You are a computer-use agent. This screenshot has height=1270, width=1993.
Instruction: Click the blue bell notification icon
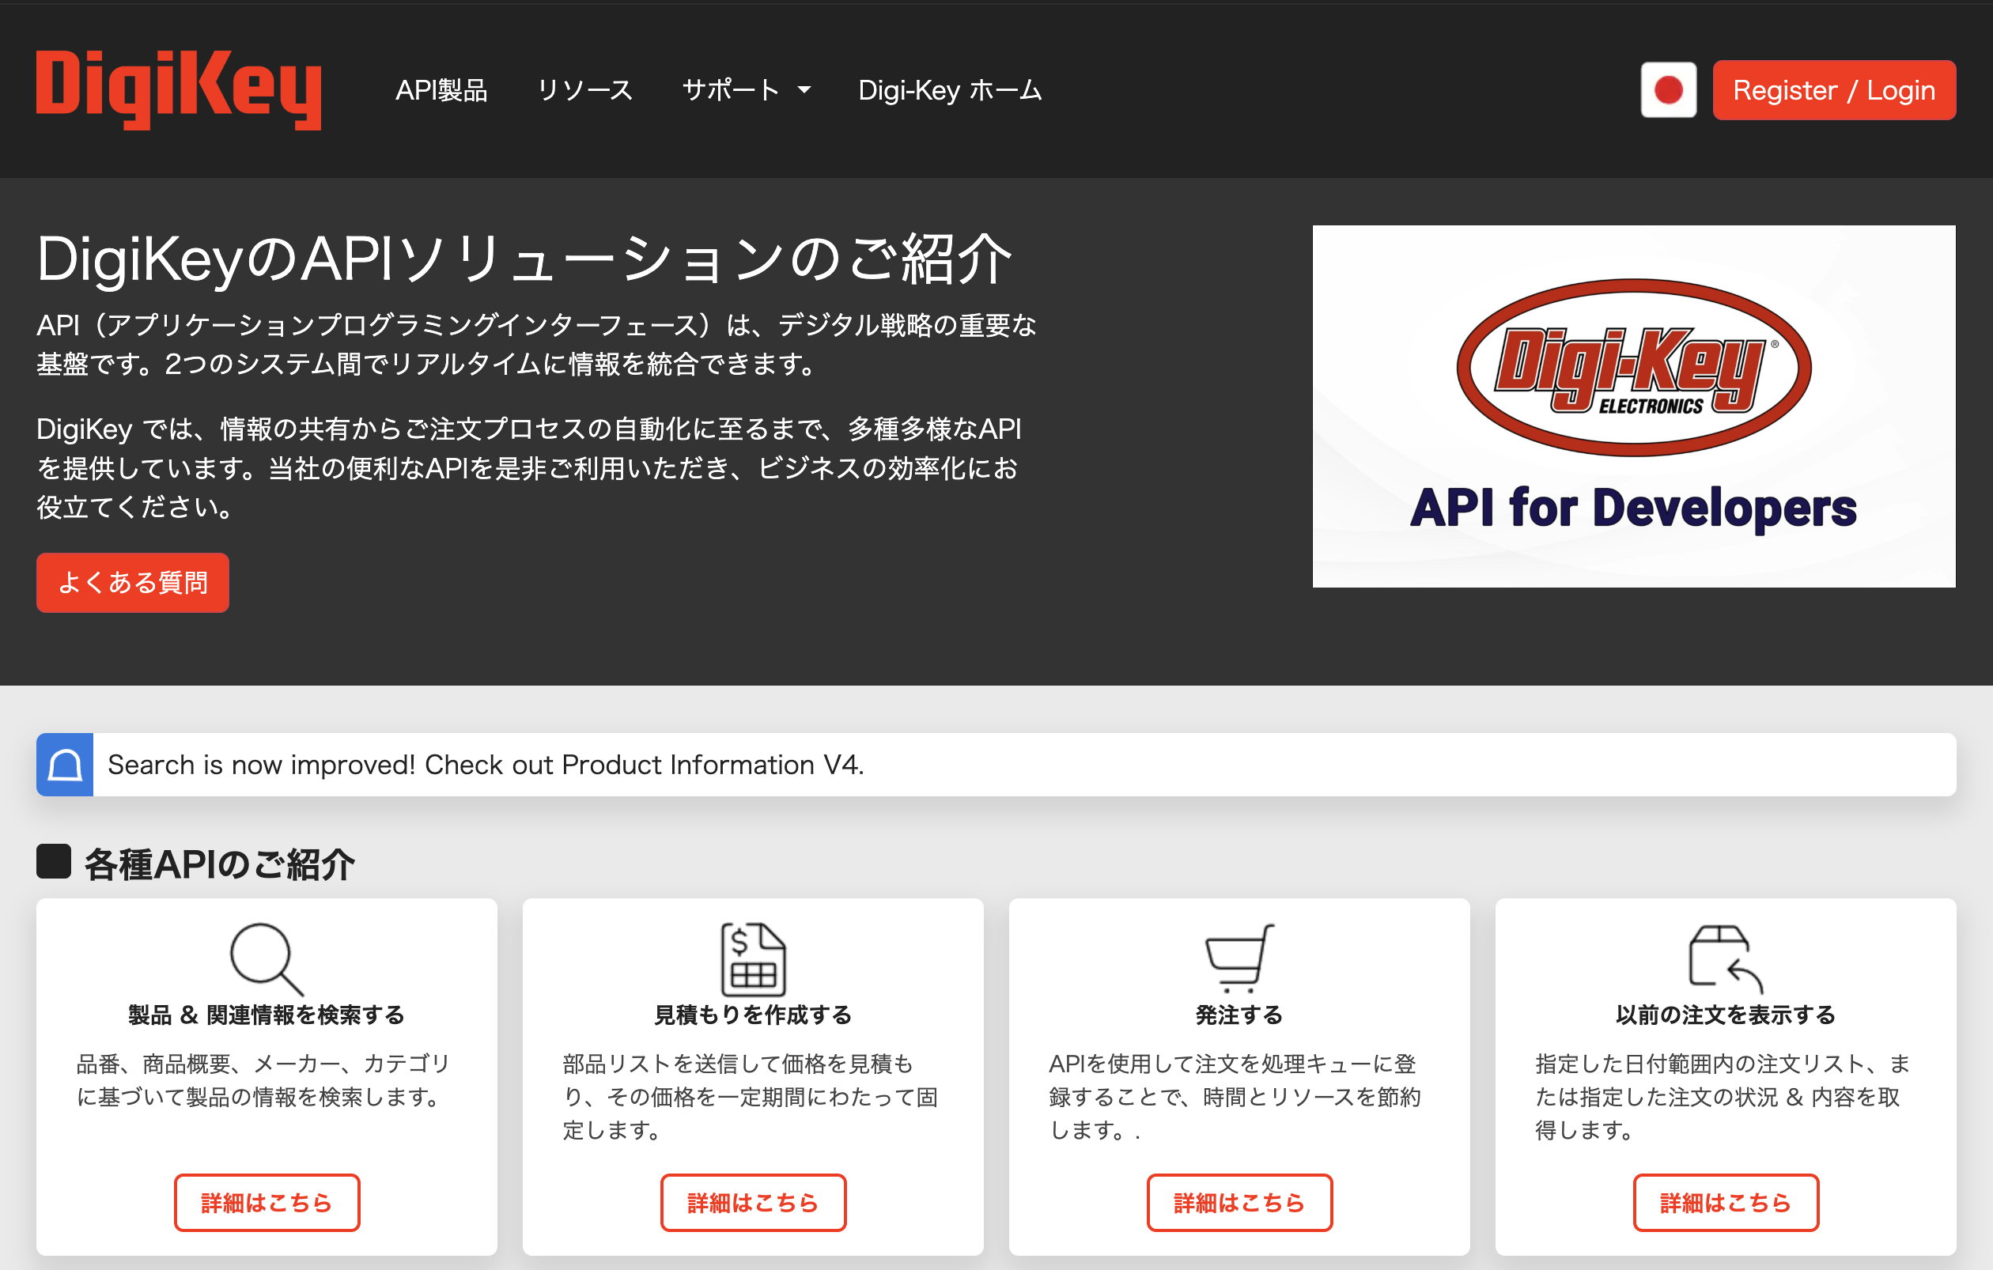coord(65,765)
